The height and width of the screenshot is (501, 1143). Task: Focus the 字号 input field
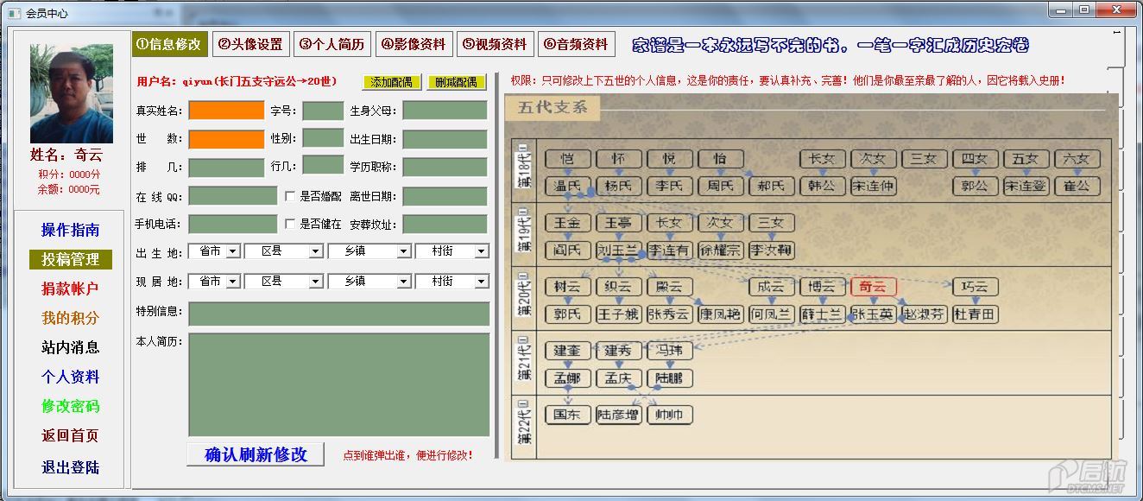pyautogui.click(x=323, y=111)
